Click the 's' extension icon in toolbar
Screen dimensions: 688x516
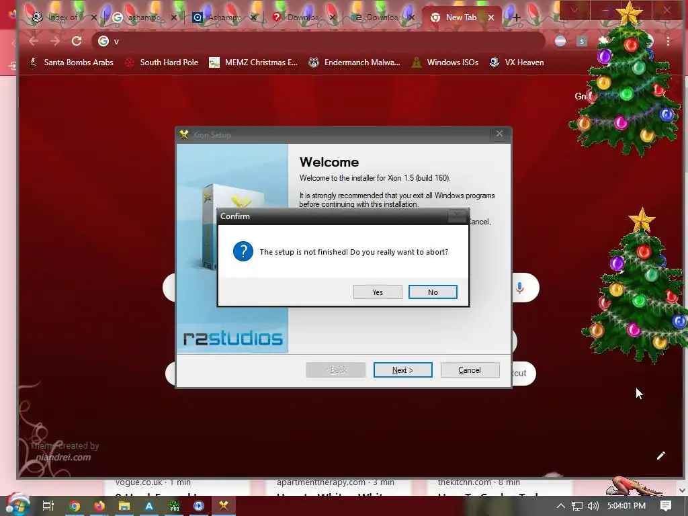coord(582,41)
